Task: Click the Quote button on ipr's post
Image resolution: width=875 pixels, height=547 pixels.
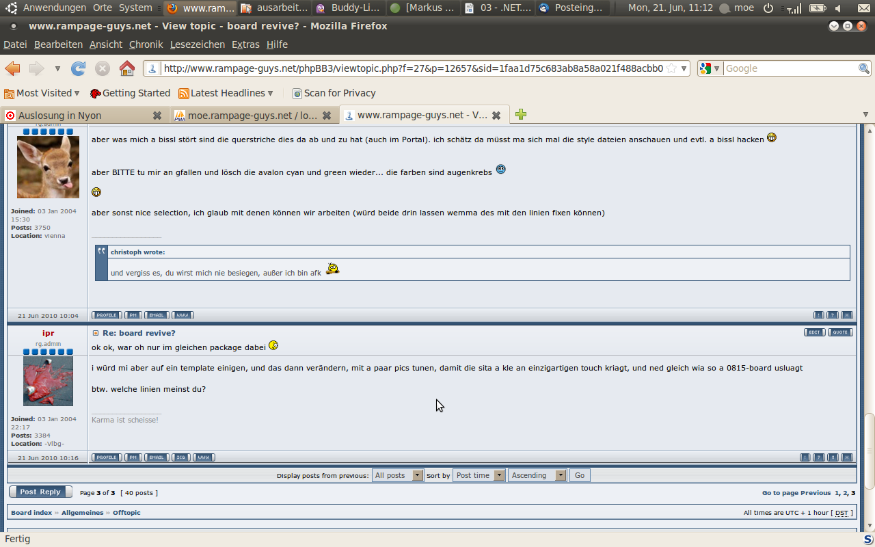Action: (x=840, y=332)
